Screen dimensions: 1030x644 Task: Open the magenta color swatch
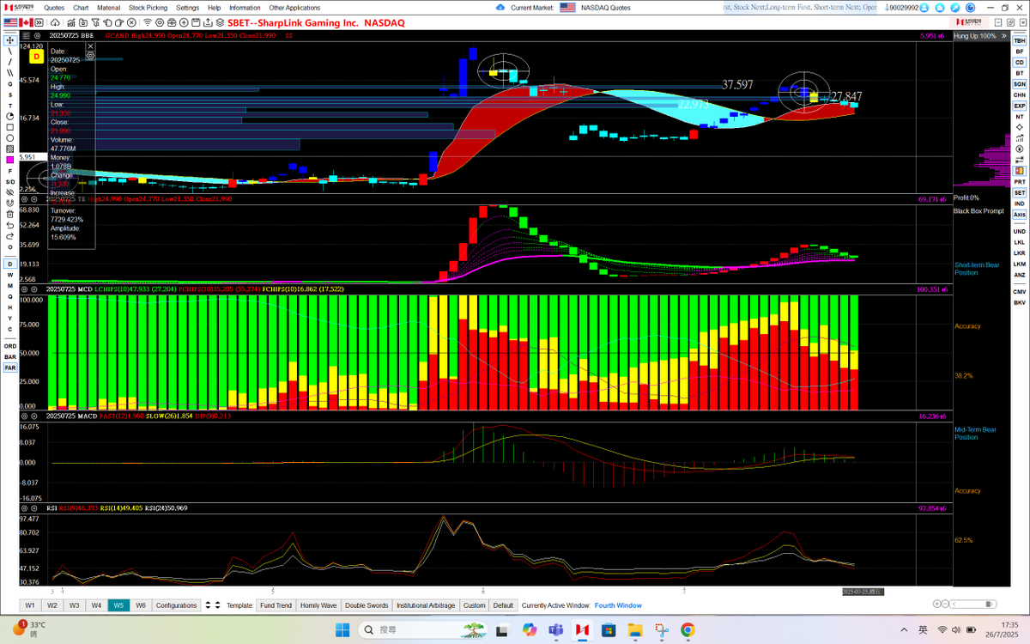point(10,160)
